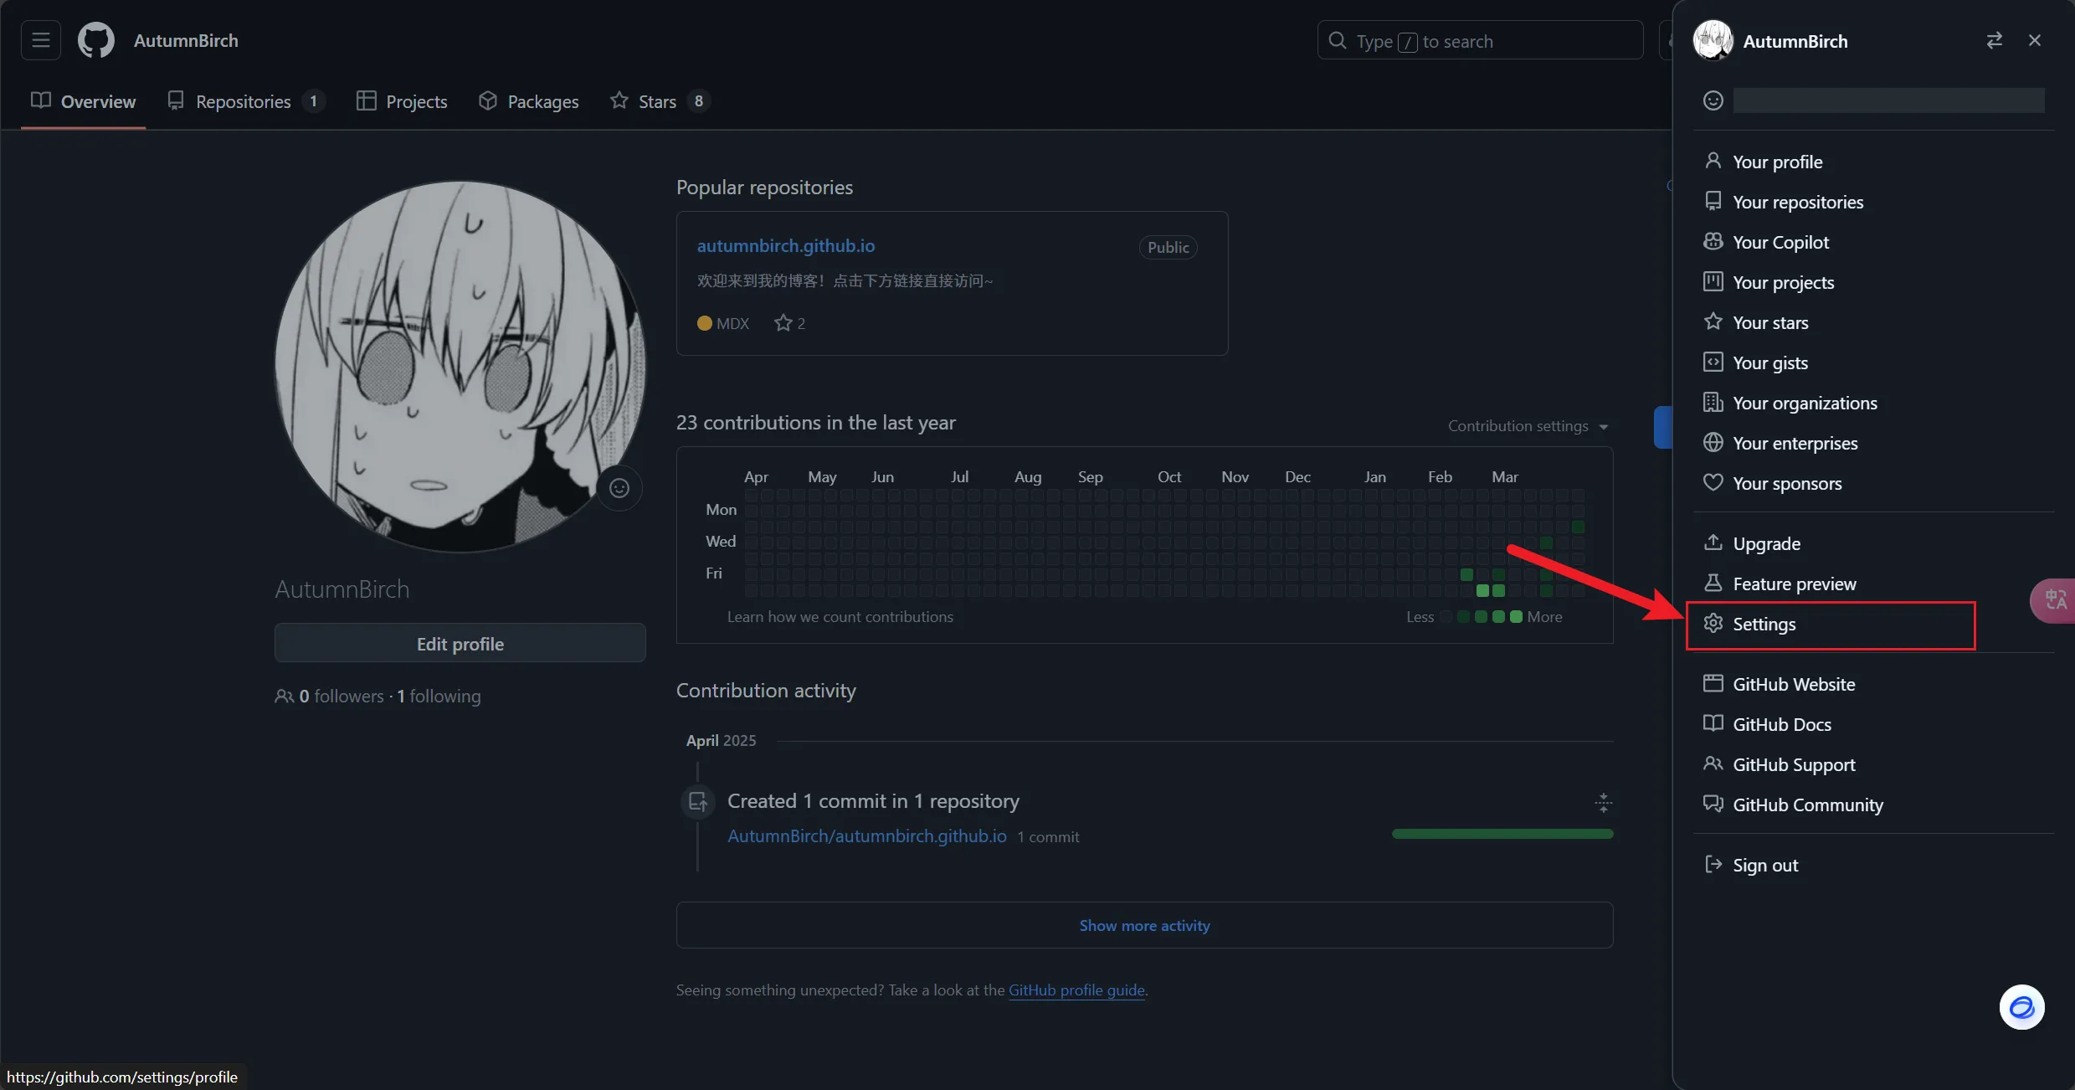
Task: Click the blue circular assistant floating icon
Action: [x=2021, y=1007]
